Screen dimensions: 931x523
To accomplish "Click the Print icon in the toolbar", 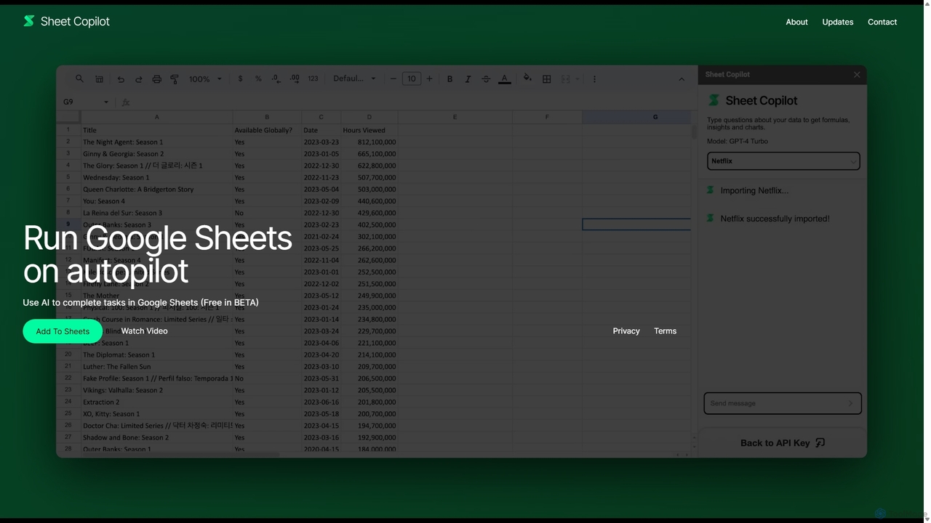I will (x=156, y=78).
